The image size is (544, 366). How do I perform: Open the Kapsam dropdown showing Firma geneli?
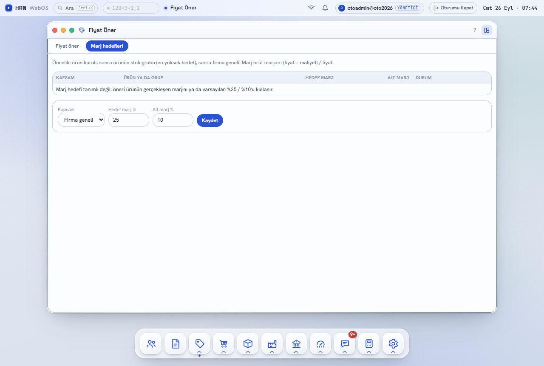[x=81, y=120]
